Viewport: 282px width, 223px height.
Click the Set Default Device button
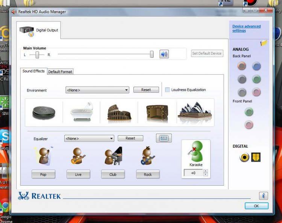(x=207, y=53)
